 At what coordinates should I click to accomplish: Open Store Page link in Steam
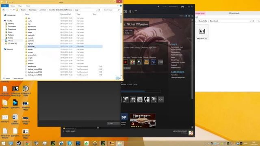[x=175, y=60]
